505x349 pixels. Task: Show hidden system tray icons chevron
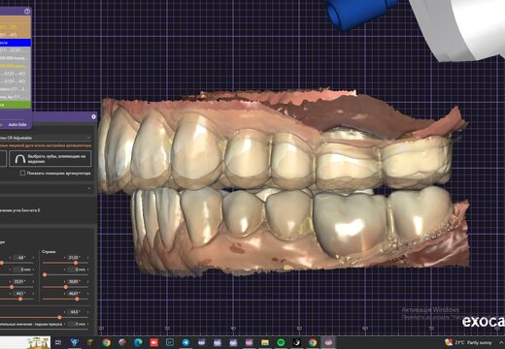tap(501, 342)
